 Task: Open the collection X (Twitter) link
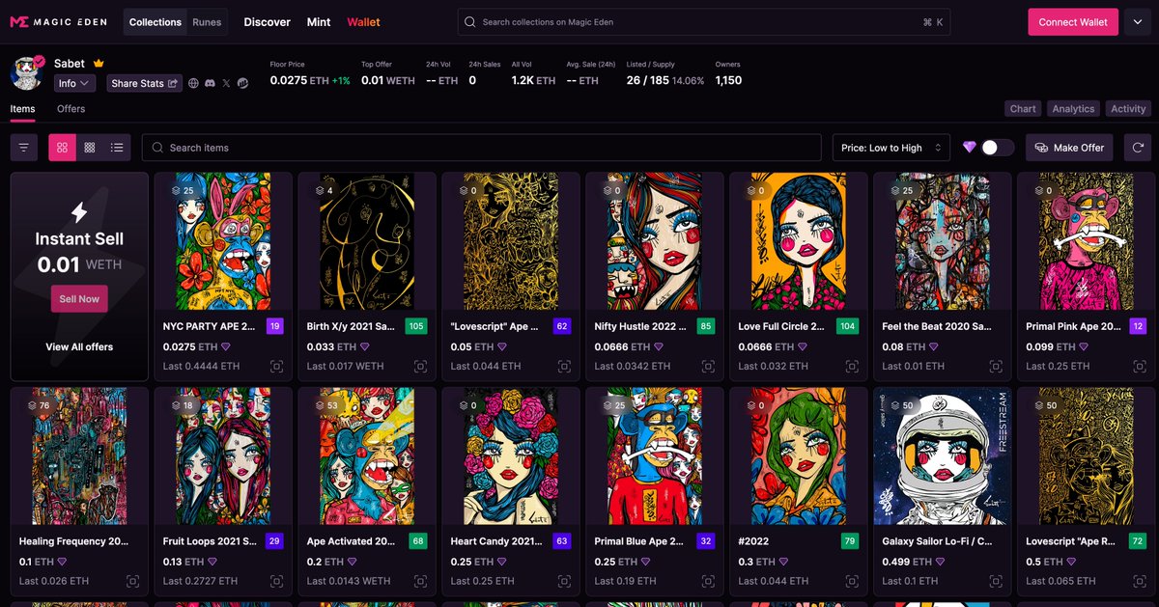(x=226, y=84)
